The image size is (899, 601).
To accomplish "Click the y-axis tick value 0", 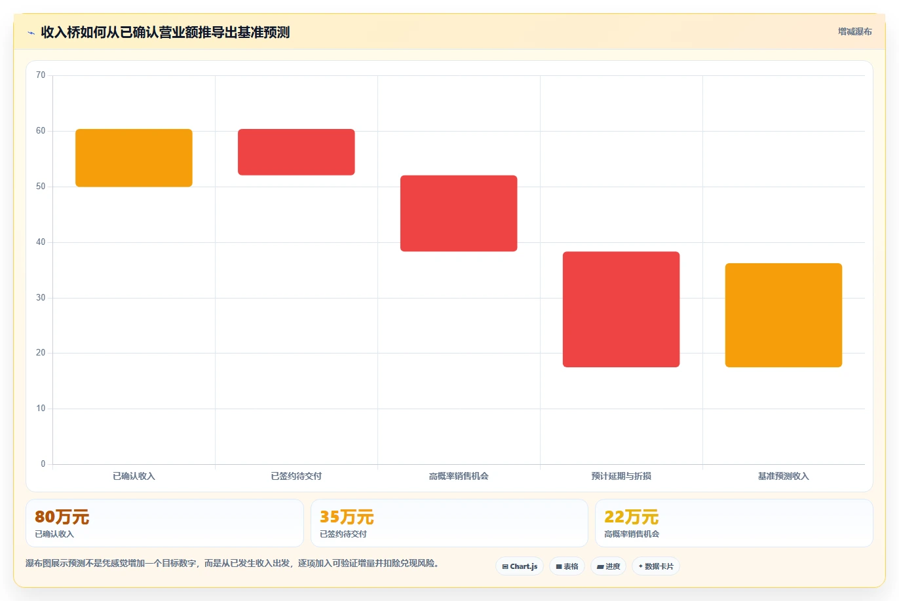I will [x=43, y=464].
